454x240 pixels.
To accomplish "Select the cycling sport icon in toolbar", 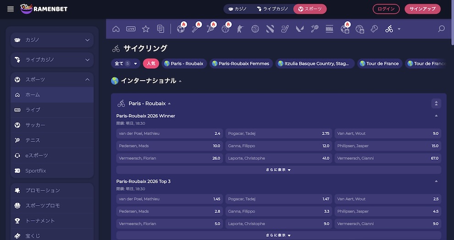I will pos(389,29).
